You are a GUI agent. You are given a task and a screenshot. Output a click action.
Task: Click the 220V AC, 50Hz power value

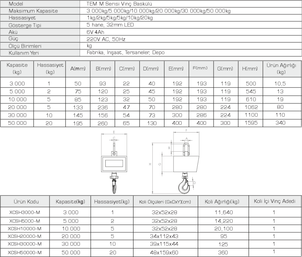pos(106,39)
